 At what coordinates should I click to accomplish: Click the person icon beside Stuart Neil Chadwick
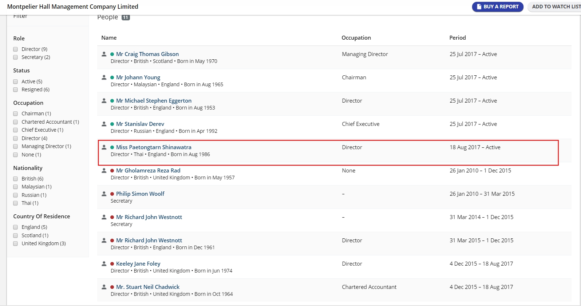coord(104,287)
